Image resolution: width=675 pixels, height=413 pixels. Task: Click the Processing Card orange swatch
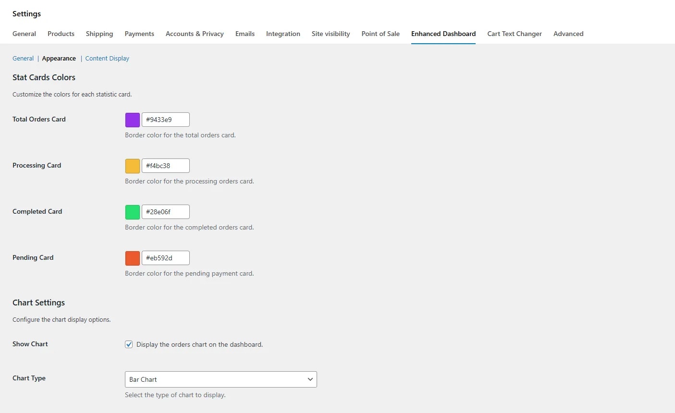tap(132, 166)
